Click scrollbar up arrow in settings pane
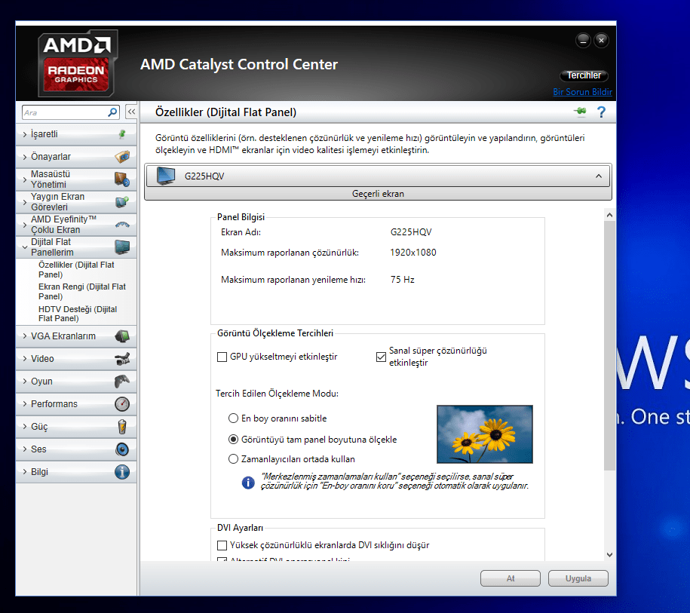The image size is (690, 613). click(609, 215)
